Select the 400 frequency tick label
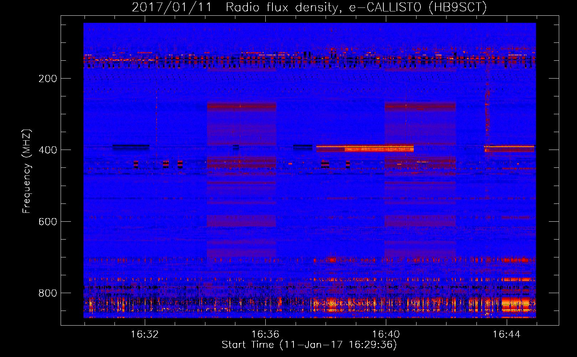577x357 pixels. point(48,150)
